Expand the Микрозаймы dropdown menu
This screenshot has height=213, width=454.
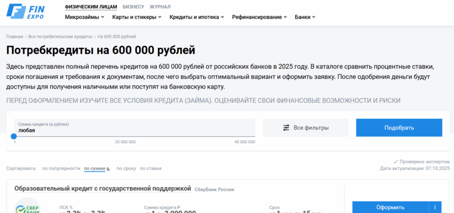(x=85, y=17)
